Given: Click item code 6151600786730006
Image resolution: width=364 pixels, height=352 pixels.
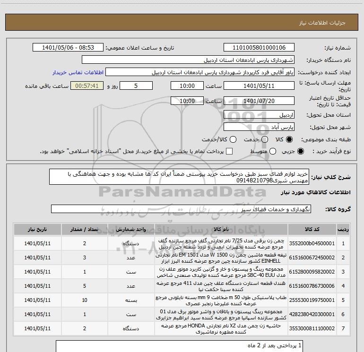Looking at the screenshot, I should (x=312, y=286).
